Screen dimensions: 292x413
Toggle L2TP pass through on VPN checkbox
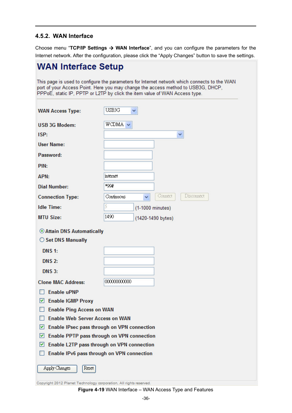click(x=42, y=344)
